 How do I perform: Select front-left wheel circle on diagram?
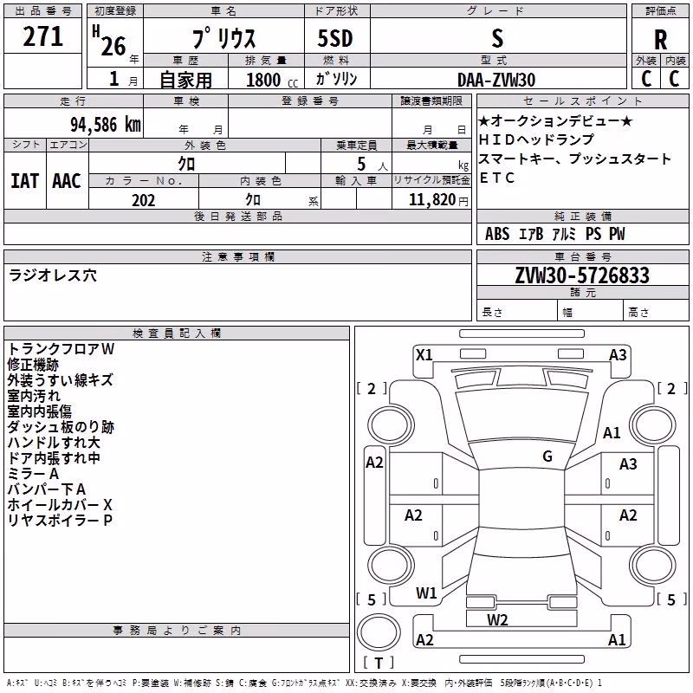(390, 425)
